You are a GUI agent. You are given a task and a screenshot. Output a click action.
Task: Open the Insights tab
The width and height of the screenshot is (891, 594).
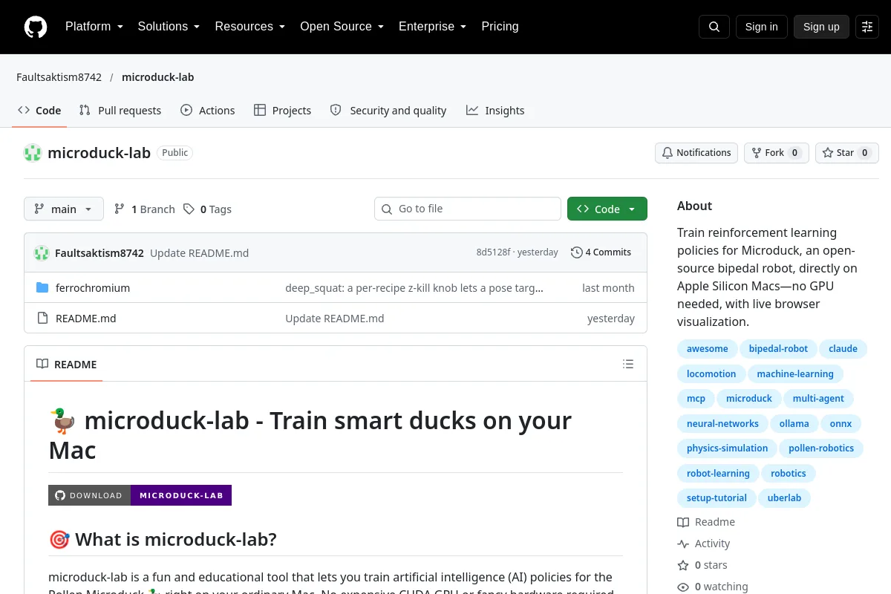tap(495, 111)
